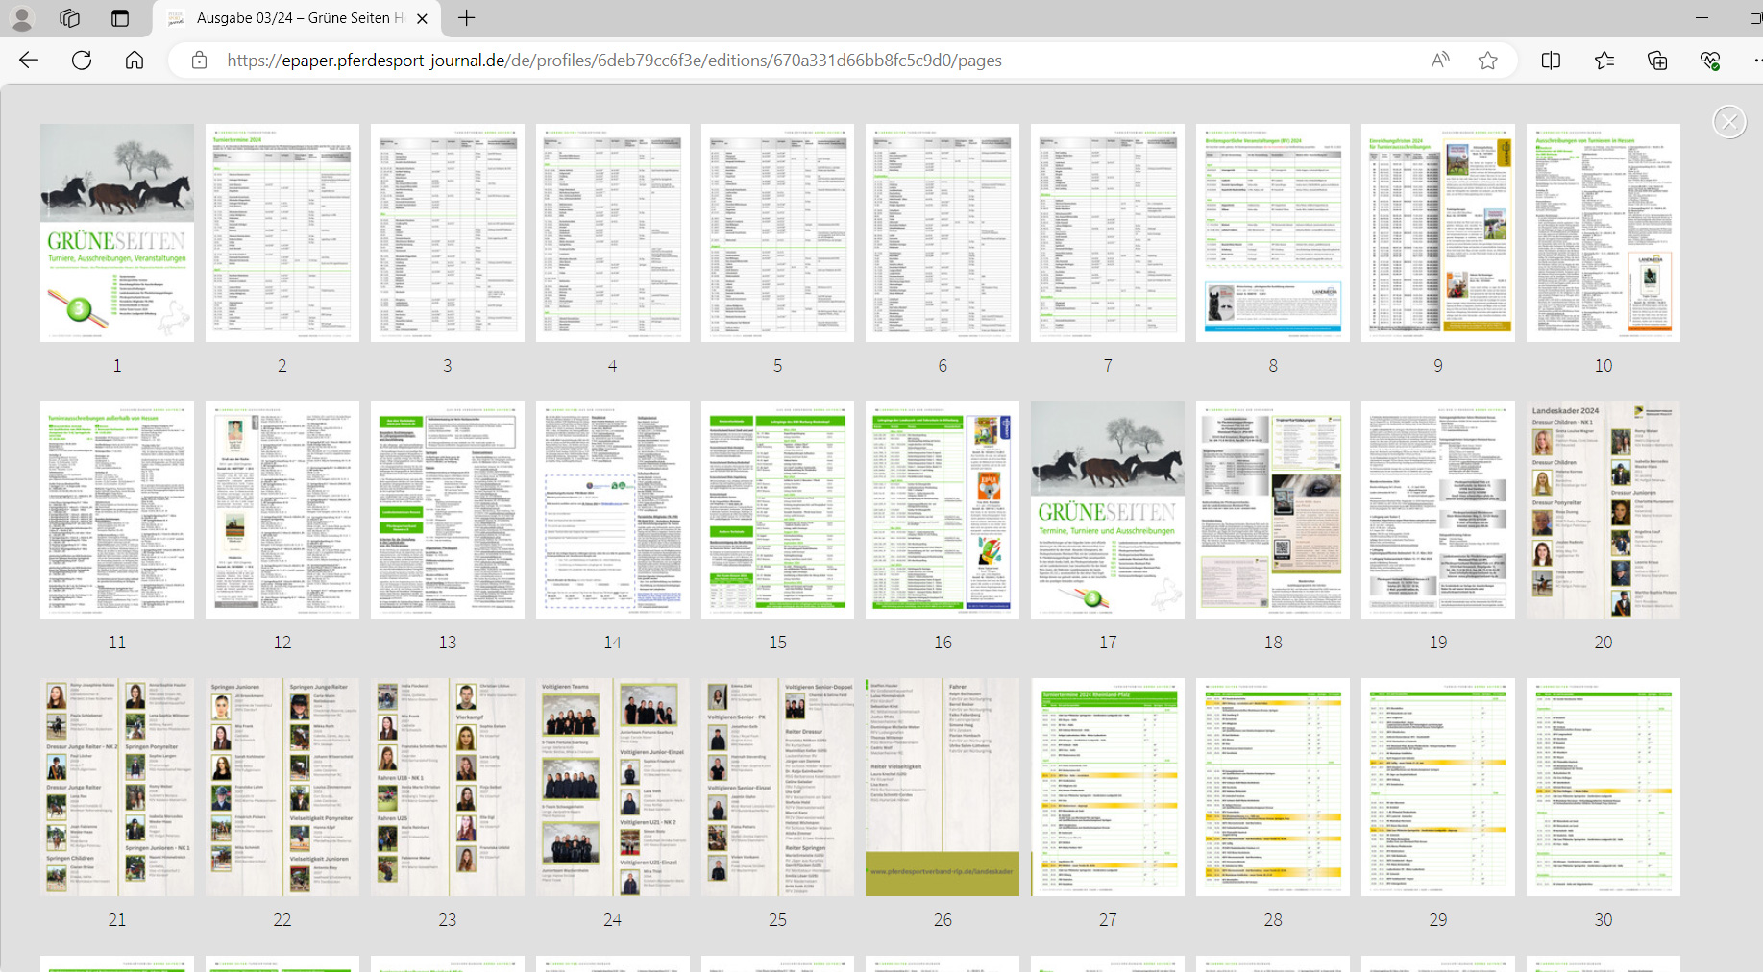This screenshot has height=972, width=1763.
Task: Click the page number label 24
Action: coord(613,920)
